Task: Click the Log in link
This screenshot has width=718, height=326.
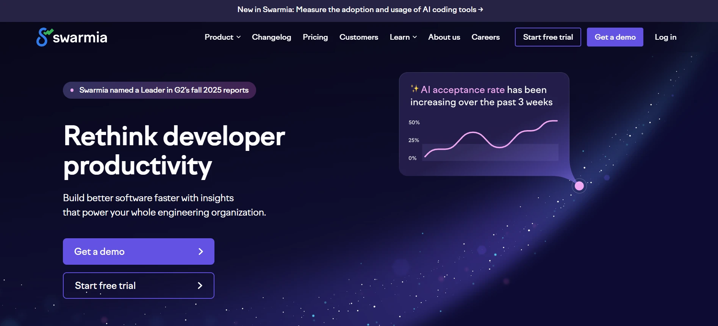Action: click(x=665, y=37)
